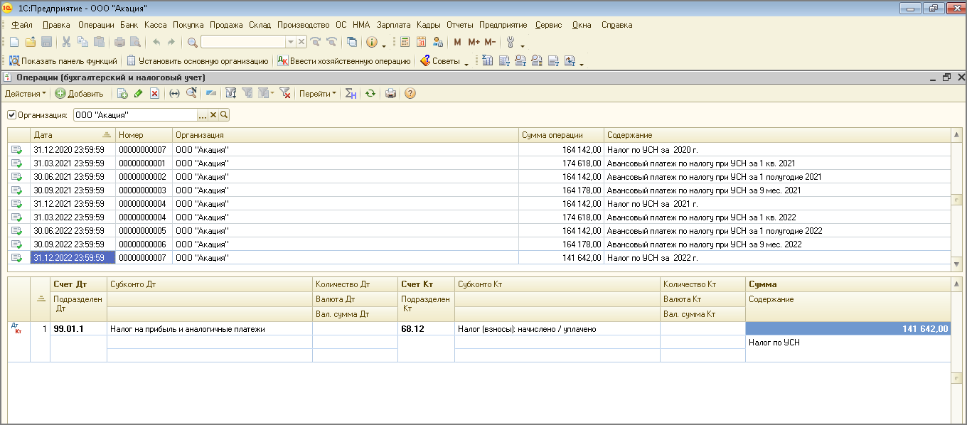
Task: Click the ellipsis button in the Организация field
Action: point(202,114)
